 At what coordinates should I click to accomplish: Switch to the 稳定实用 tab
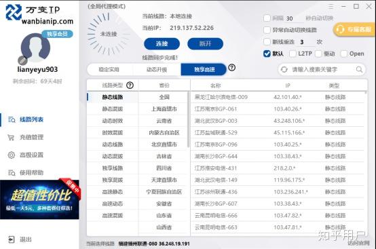click(x=109, y=69)
